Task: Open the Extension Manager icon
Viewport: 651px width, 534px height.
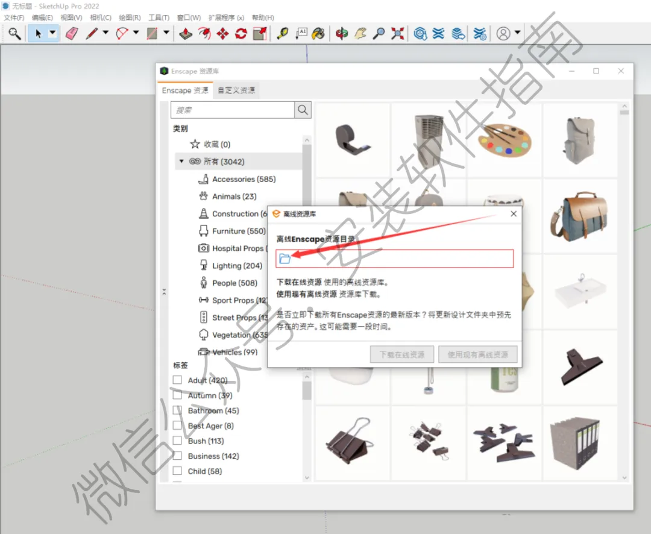Action: tap(480, 34)
